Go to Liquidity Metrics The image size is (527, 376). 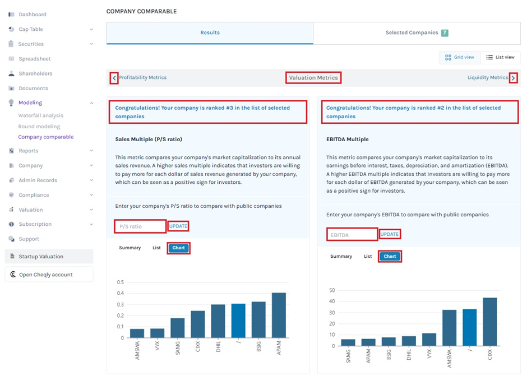pos(487,78)
